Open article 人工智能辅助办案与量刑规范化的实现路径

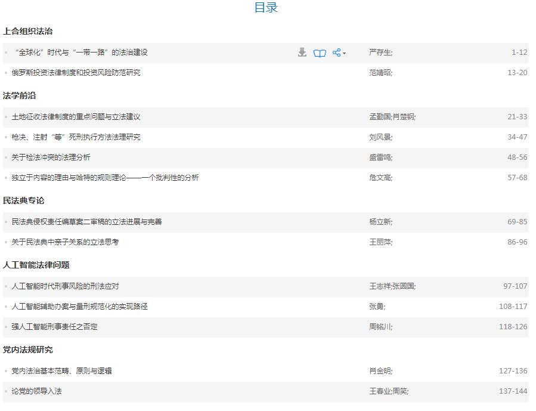[x=79, y=307]
